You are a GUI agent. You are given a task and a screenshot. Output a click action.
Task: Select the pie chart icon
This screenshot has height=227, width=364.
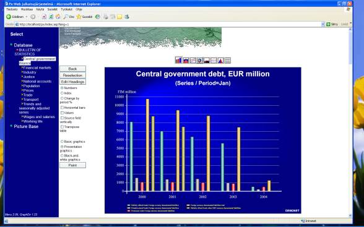(x=199, y=61)
